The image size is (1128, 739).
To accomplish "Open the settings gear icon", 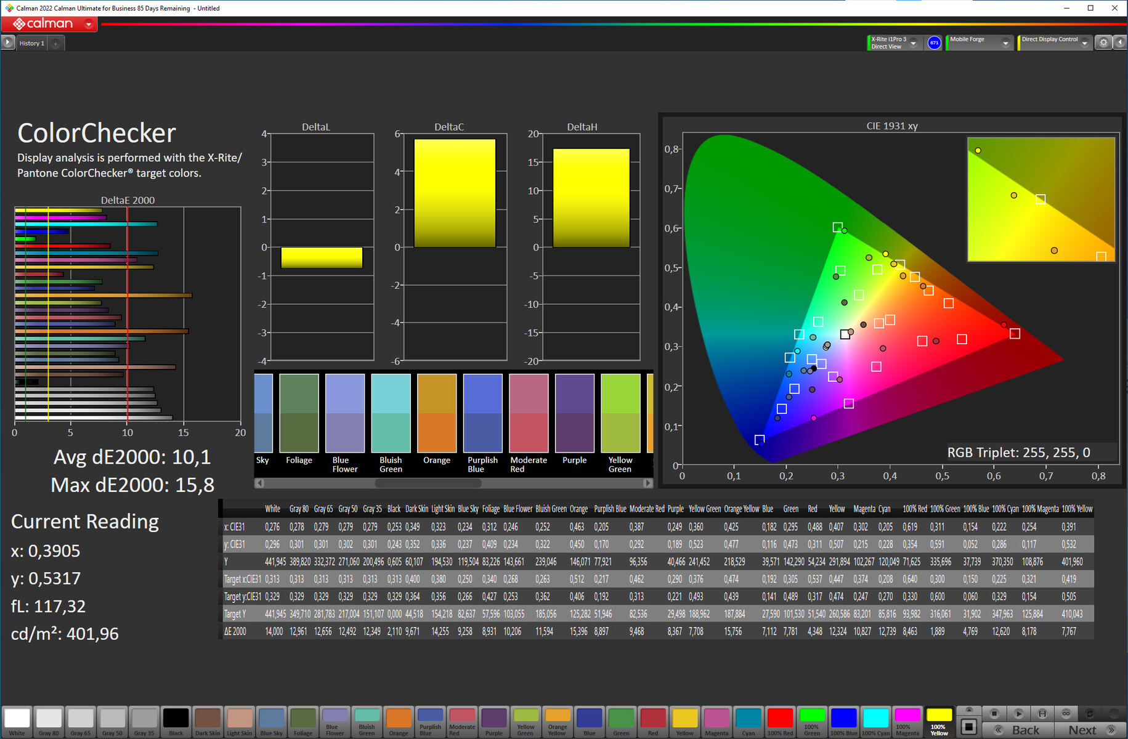I will coord(1103,42).
